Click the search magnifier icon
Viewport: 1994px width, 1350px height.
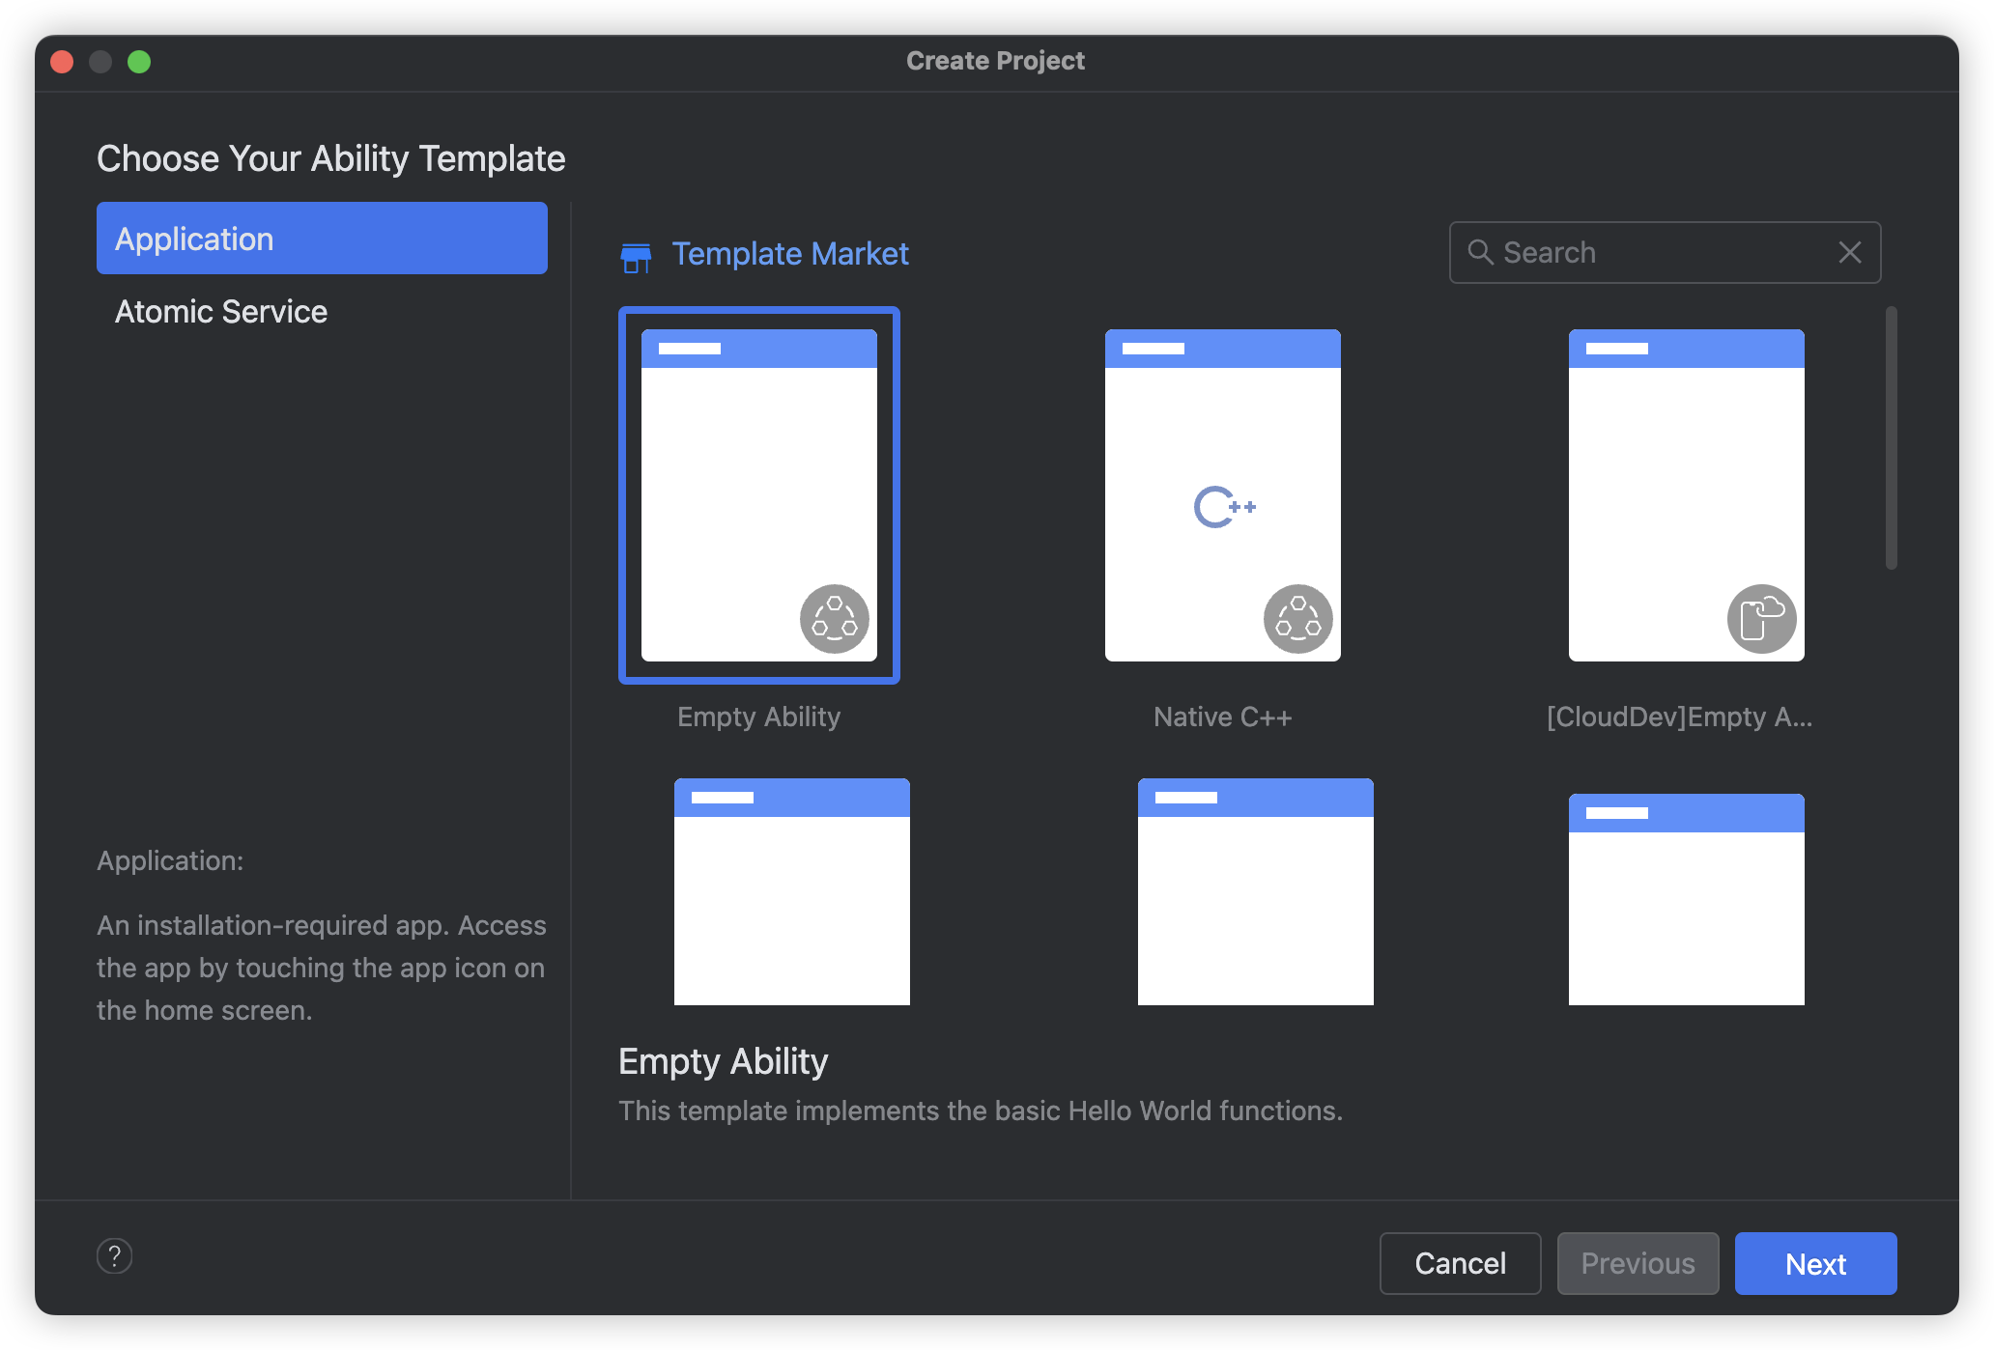click(x=1479, y=252)
